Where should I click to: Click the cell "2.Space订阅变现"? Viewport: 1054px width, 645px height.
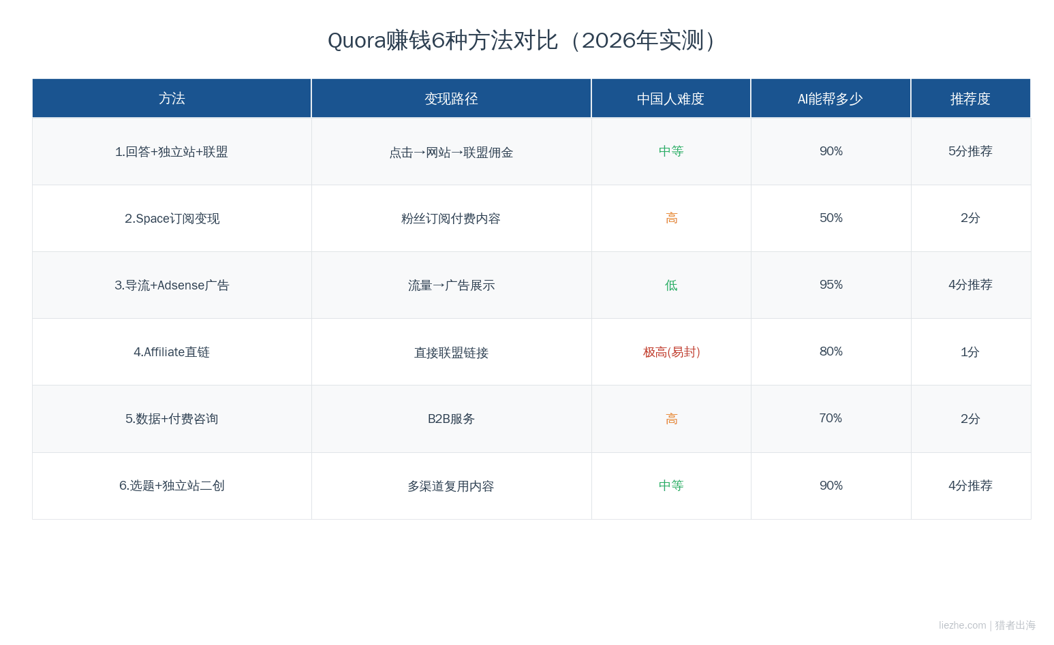point(172,219)
